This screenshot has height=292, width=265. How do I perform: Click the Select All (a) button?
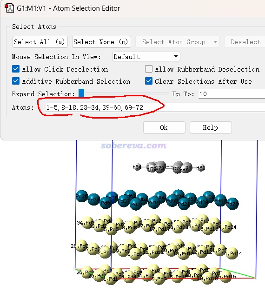coord(40,42)
